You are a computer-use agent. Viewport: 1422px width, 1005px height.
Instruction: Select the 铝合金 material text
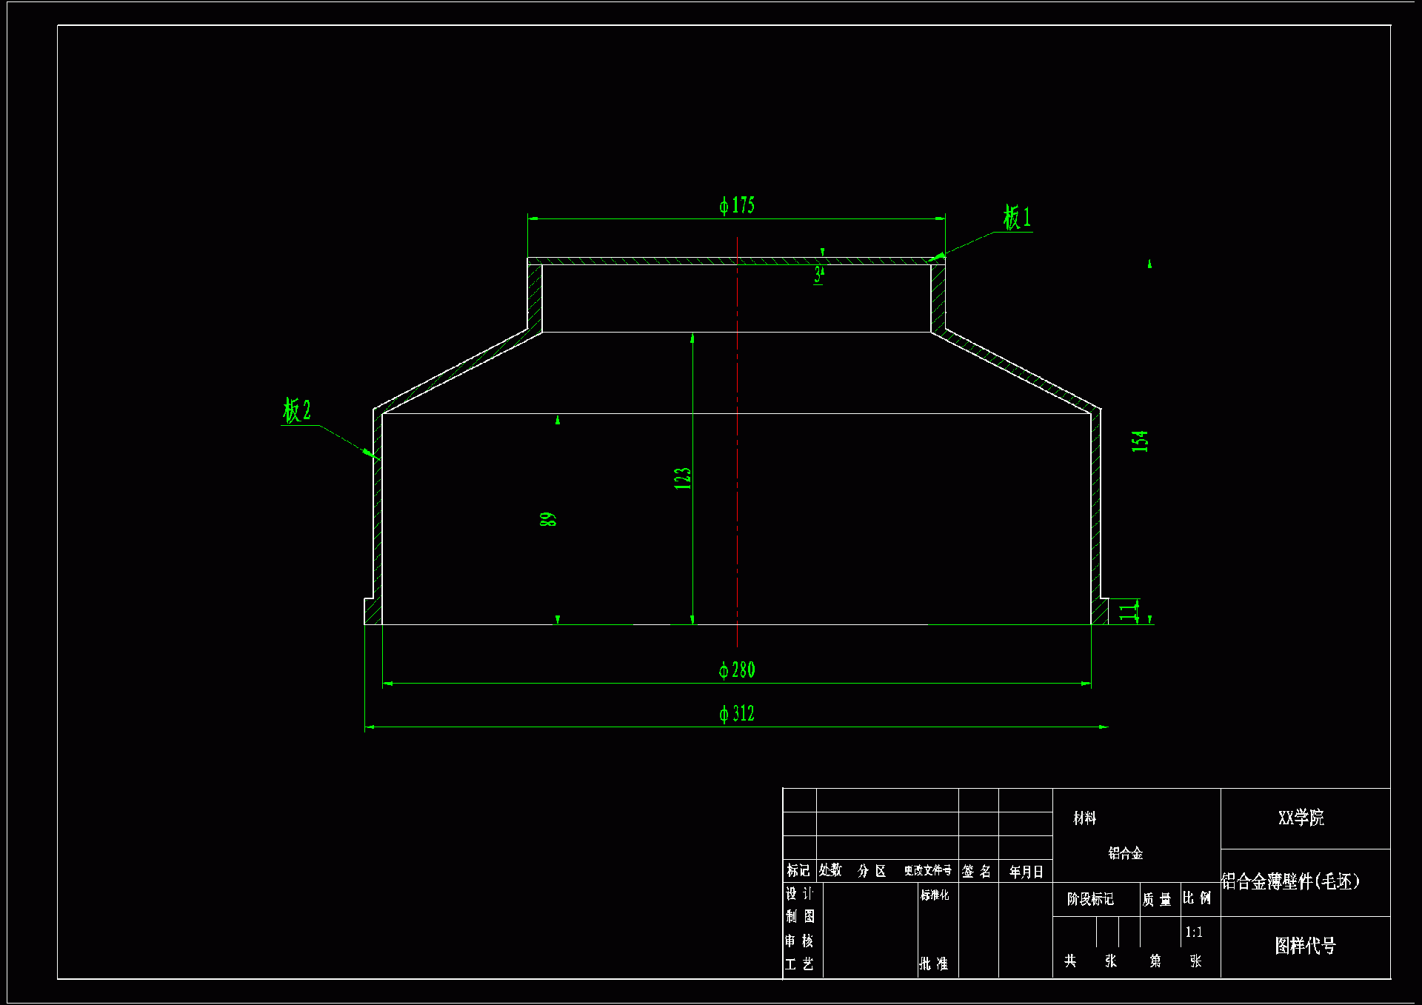pyautogui.click(x=1125, y=853)
